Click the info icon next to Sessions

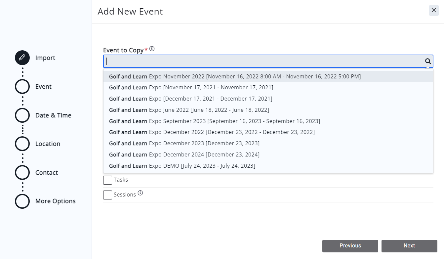click(140, 193)
